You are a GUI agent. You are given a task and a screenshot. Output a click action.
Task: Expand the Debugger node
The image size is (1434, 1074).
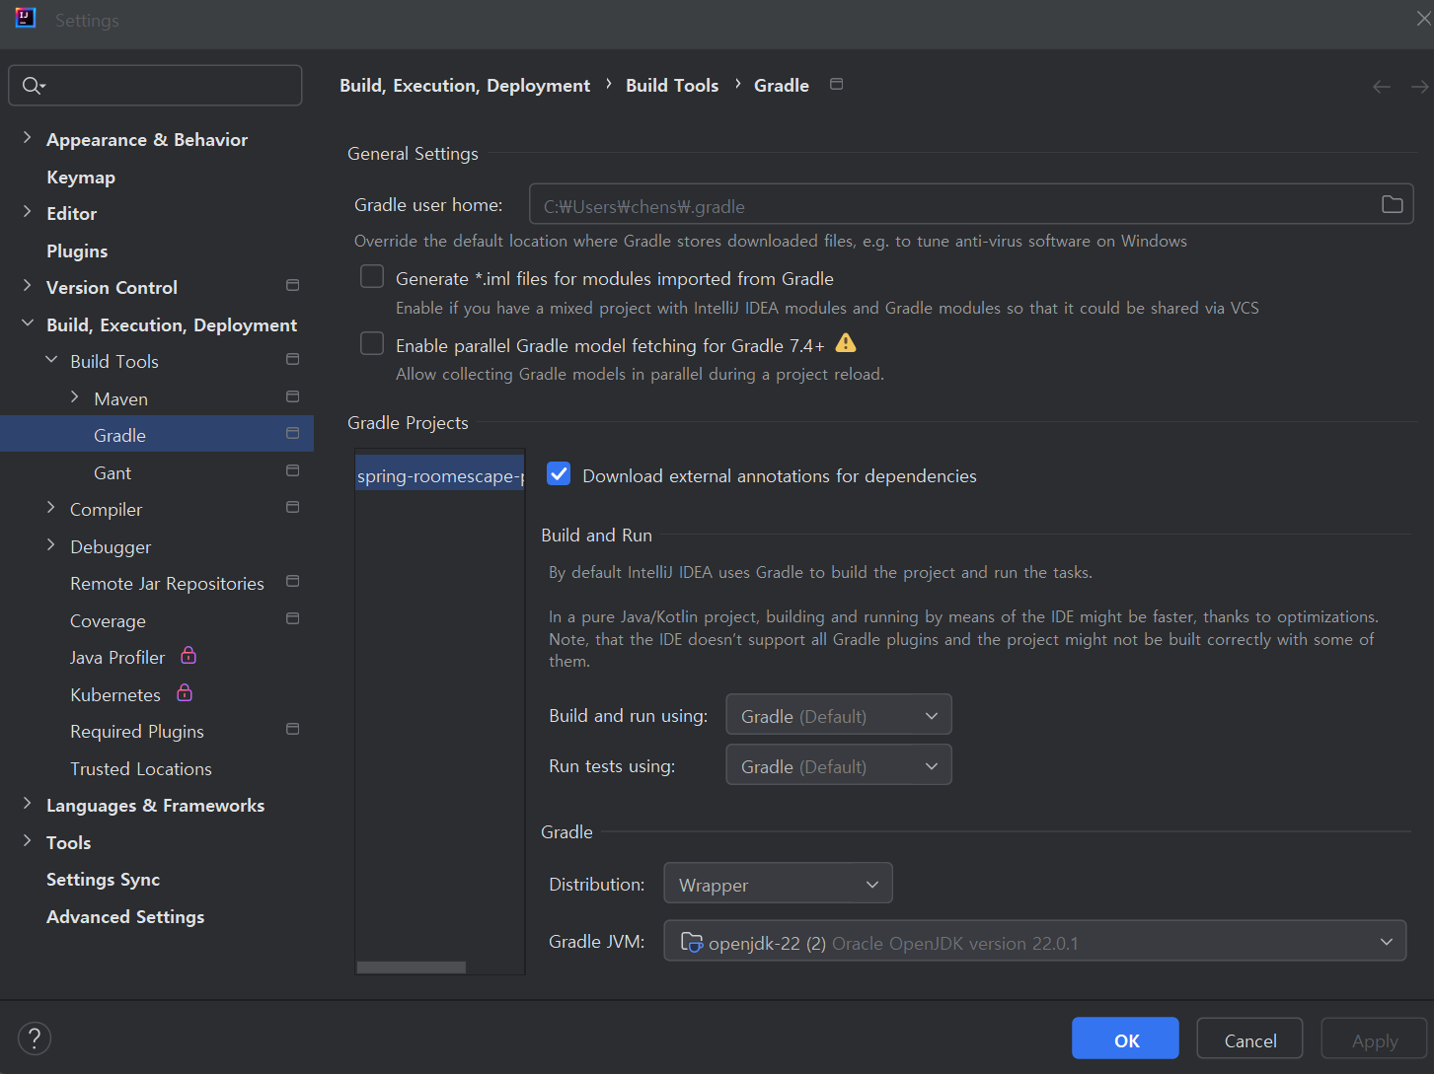[51, 545]
